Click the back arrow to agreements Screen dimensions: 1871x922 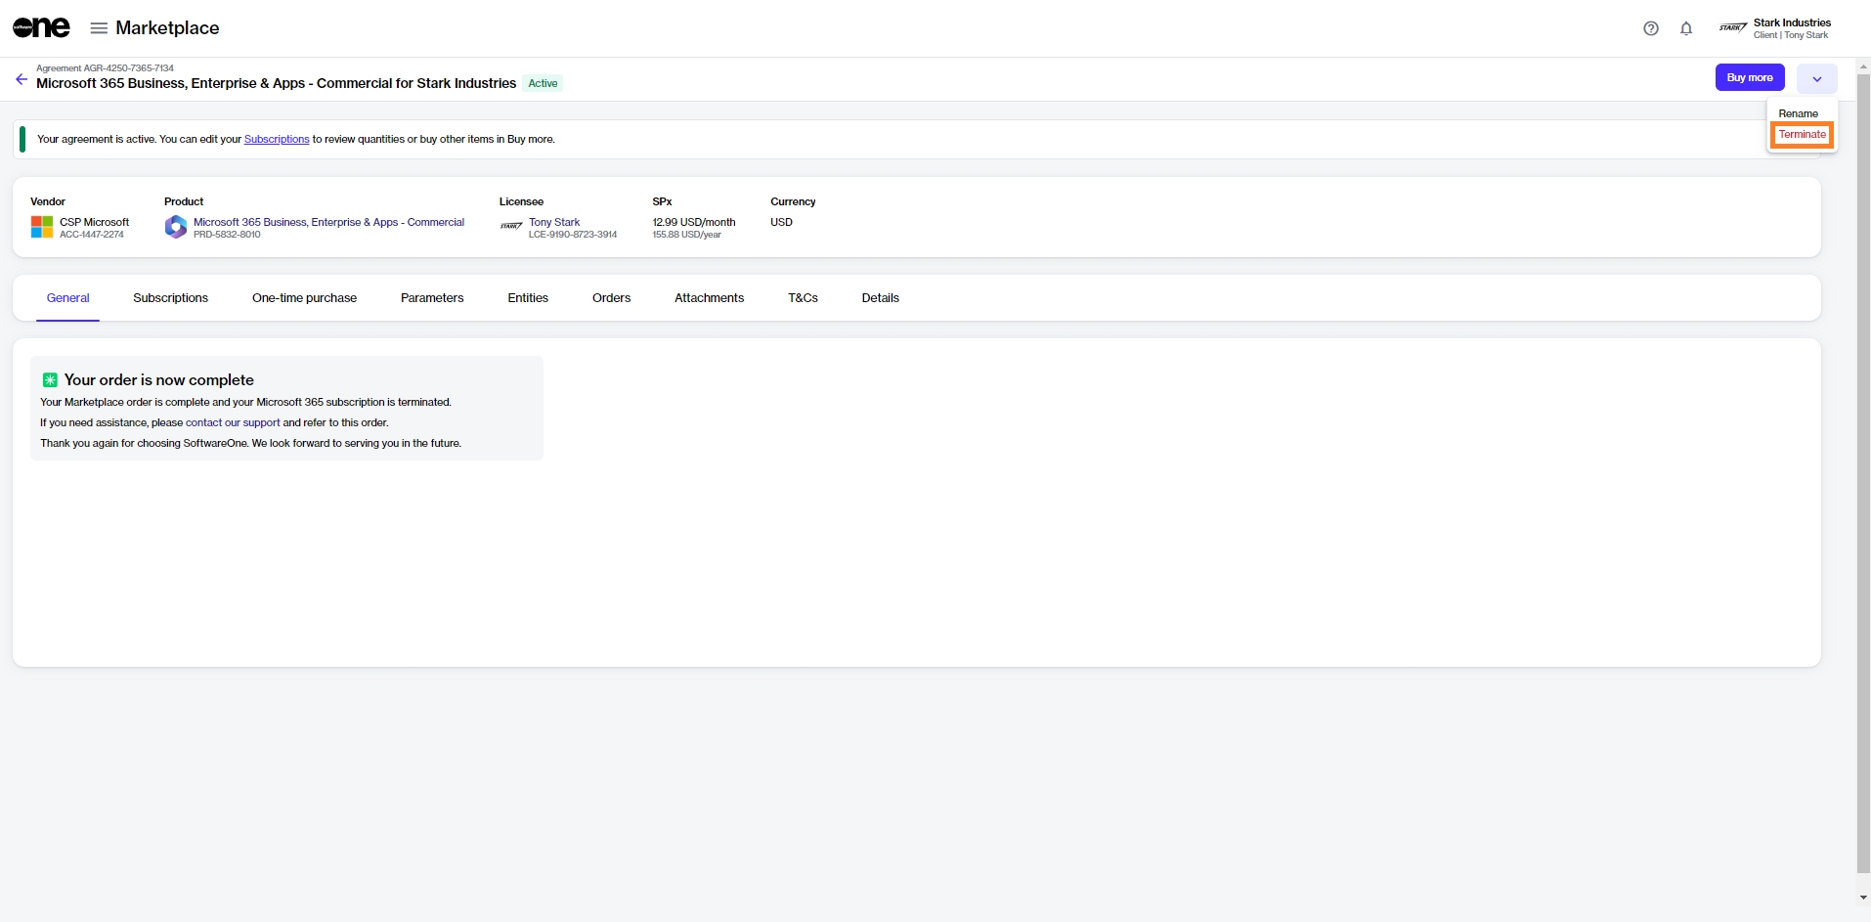pyautogui.click(x=22, y=79)
